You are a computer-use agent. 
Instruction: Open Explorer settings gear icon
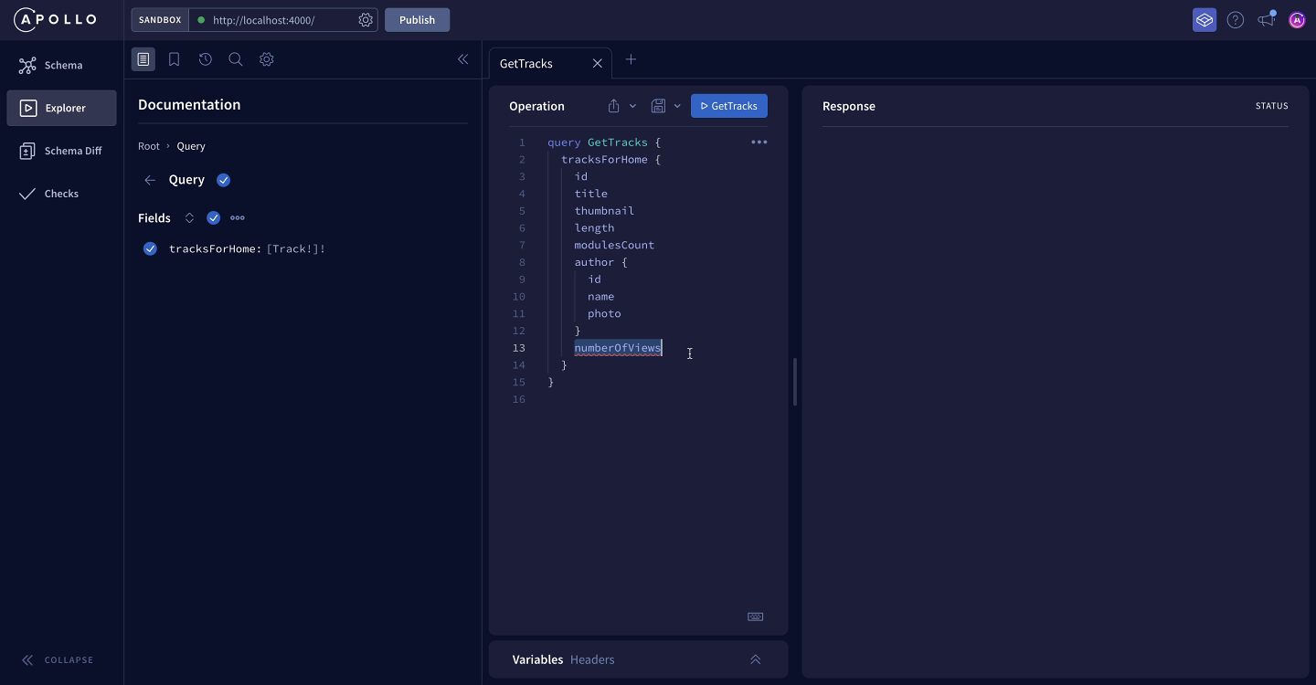266,59
